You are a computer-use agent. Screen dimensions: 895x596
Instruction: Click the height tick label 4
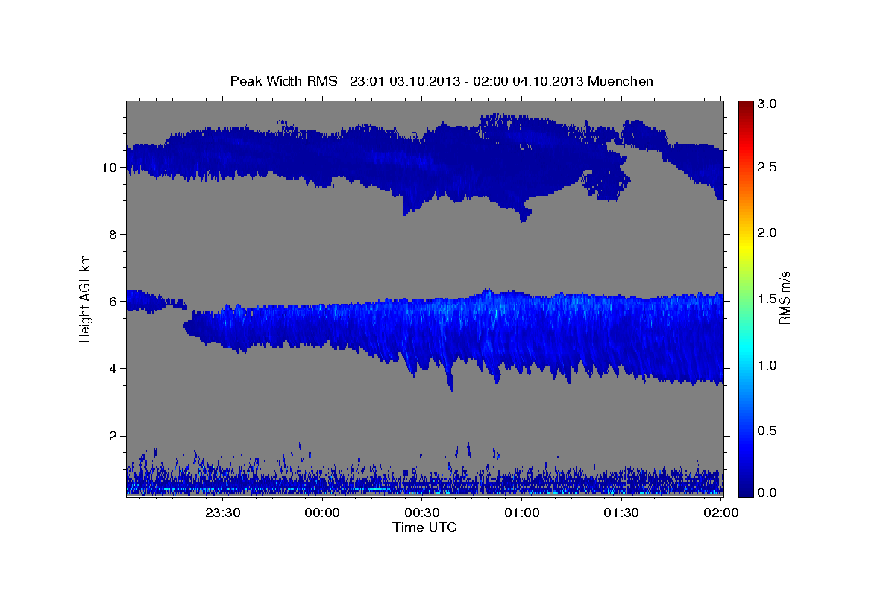pyautogui.click(x=113, y=369)
